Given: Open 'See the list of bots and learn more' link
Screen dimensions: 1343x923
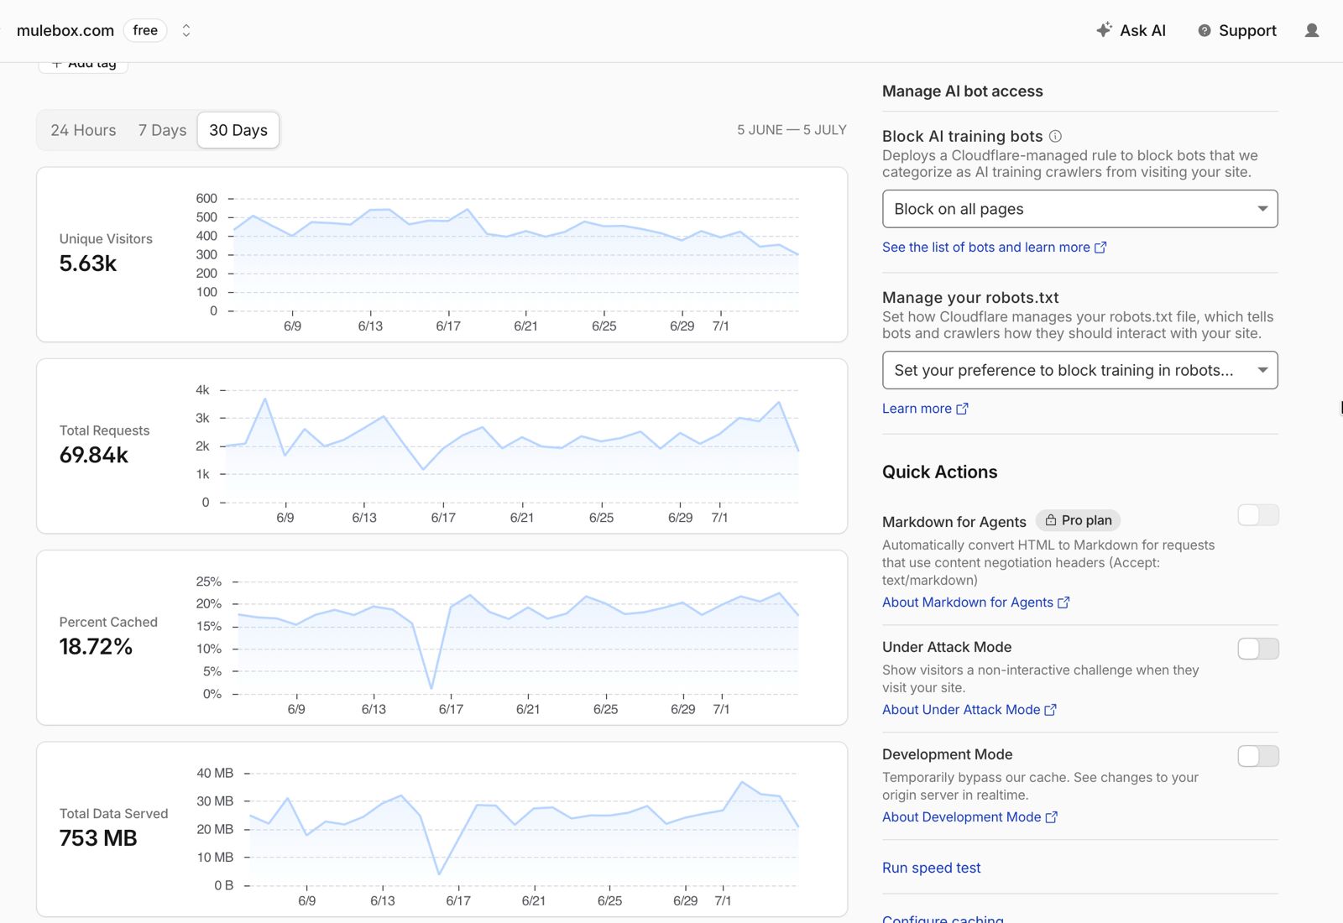Looking at the screenshot, I should [x=994, y=248].
